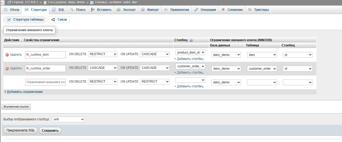Click the Добавить ограничение link
Screen dimensions: 342x142
[24, 92]
